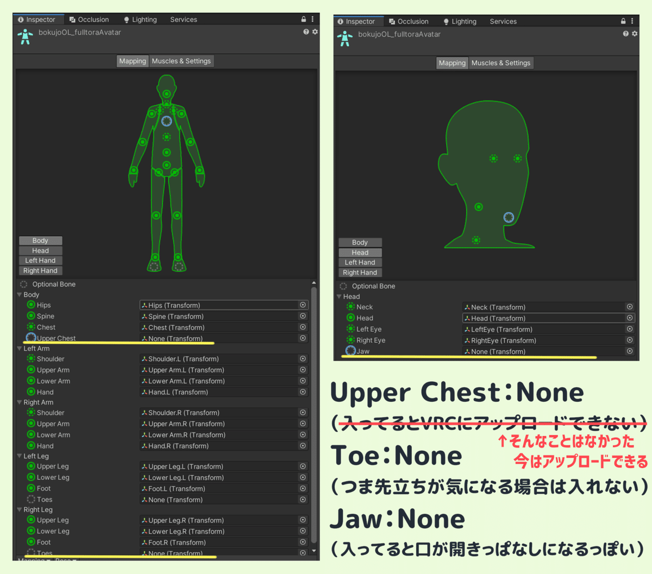Collapse the Head foldout in the right Inspector
The height and width of the screenshot is (574, 652).
pos(339,297)
